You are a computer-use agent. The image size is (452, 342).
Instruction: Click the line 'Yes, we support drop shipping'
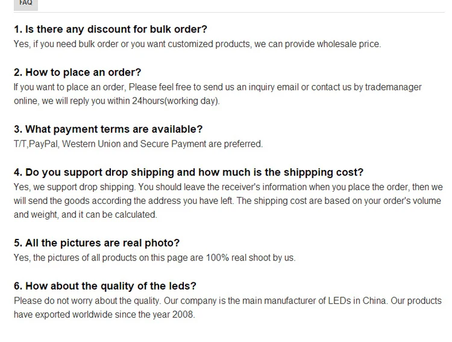point(228,187)
